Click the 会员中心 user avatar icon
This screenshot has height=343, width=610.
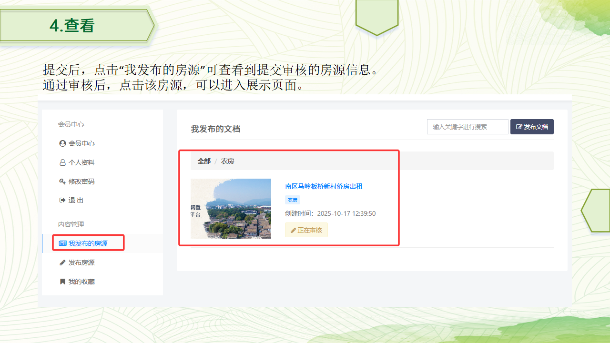point(62,143)
